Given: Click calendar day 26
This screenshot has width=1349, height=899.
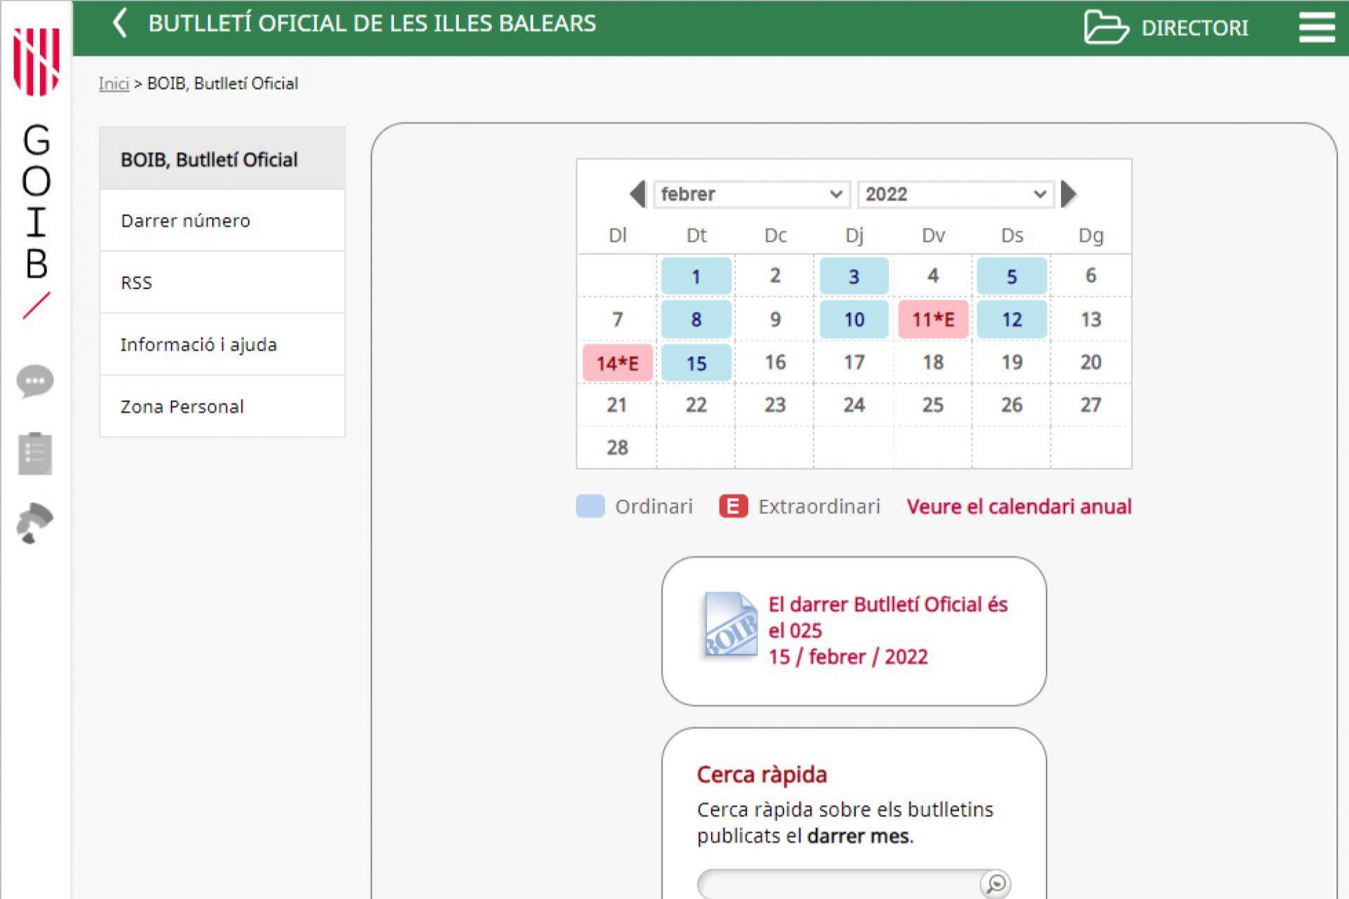Looking at the screenshot, I should click(1012, 405).
